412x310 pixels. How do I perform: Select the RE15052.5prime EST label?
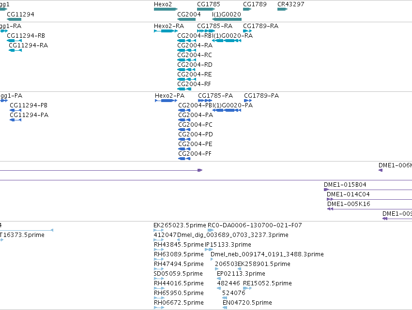(x=267, y=284)
